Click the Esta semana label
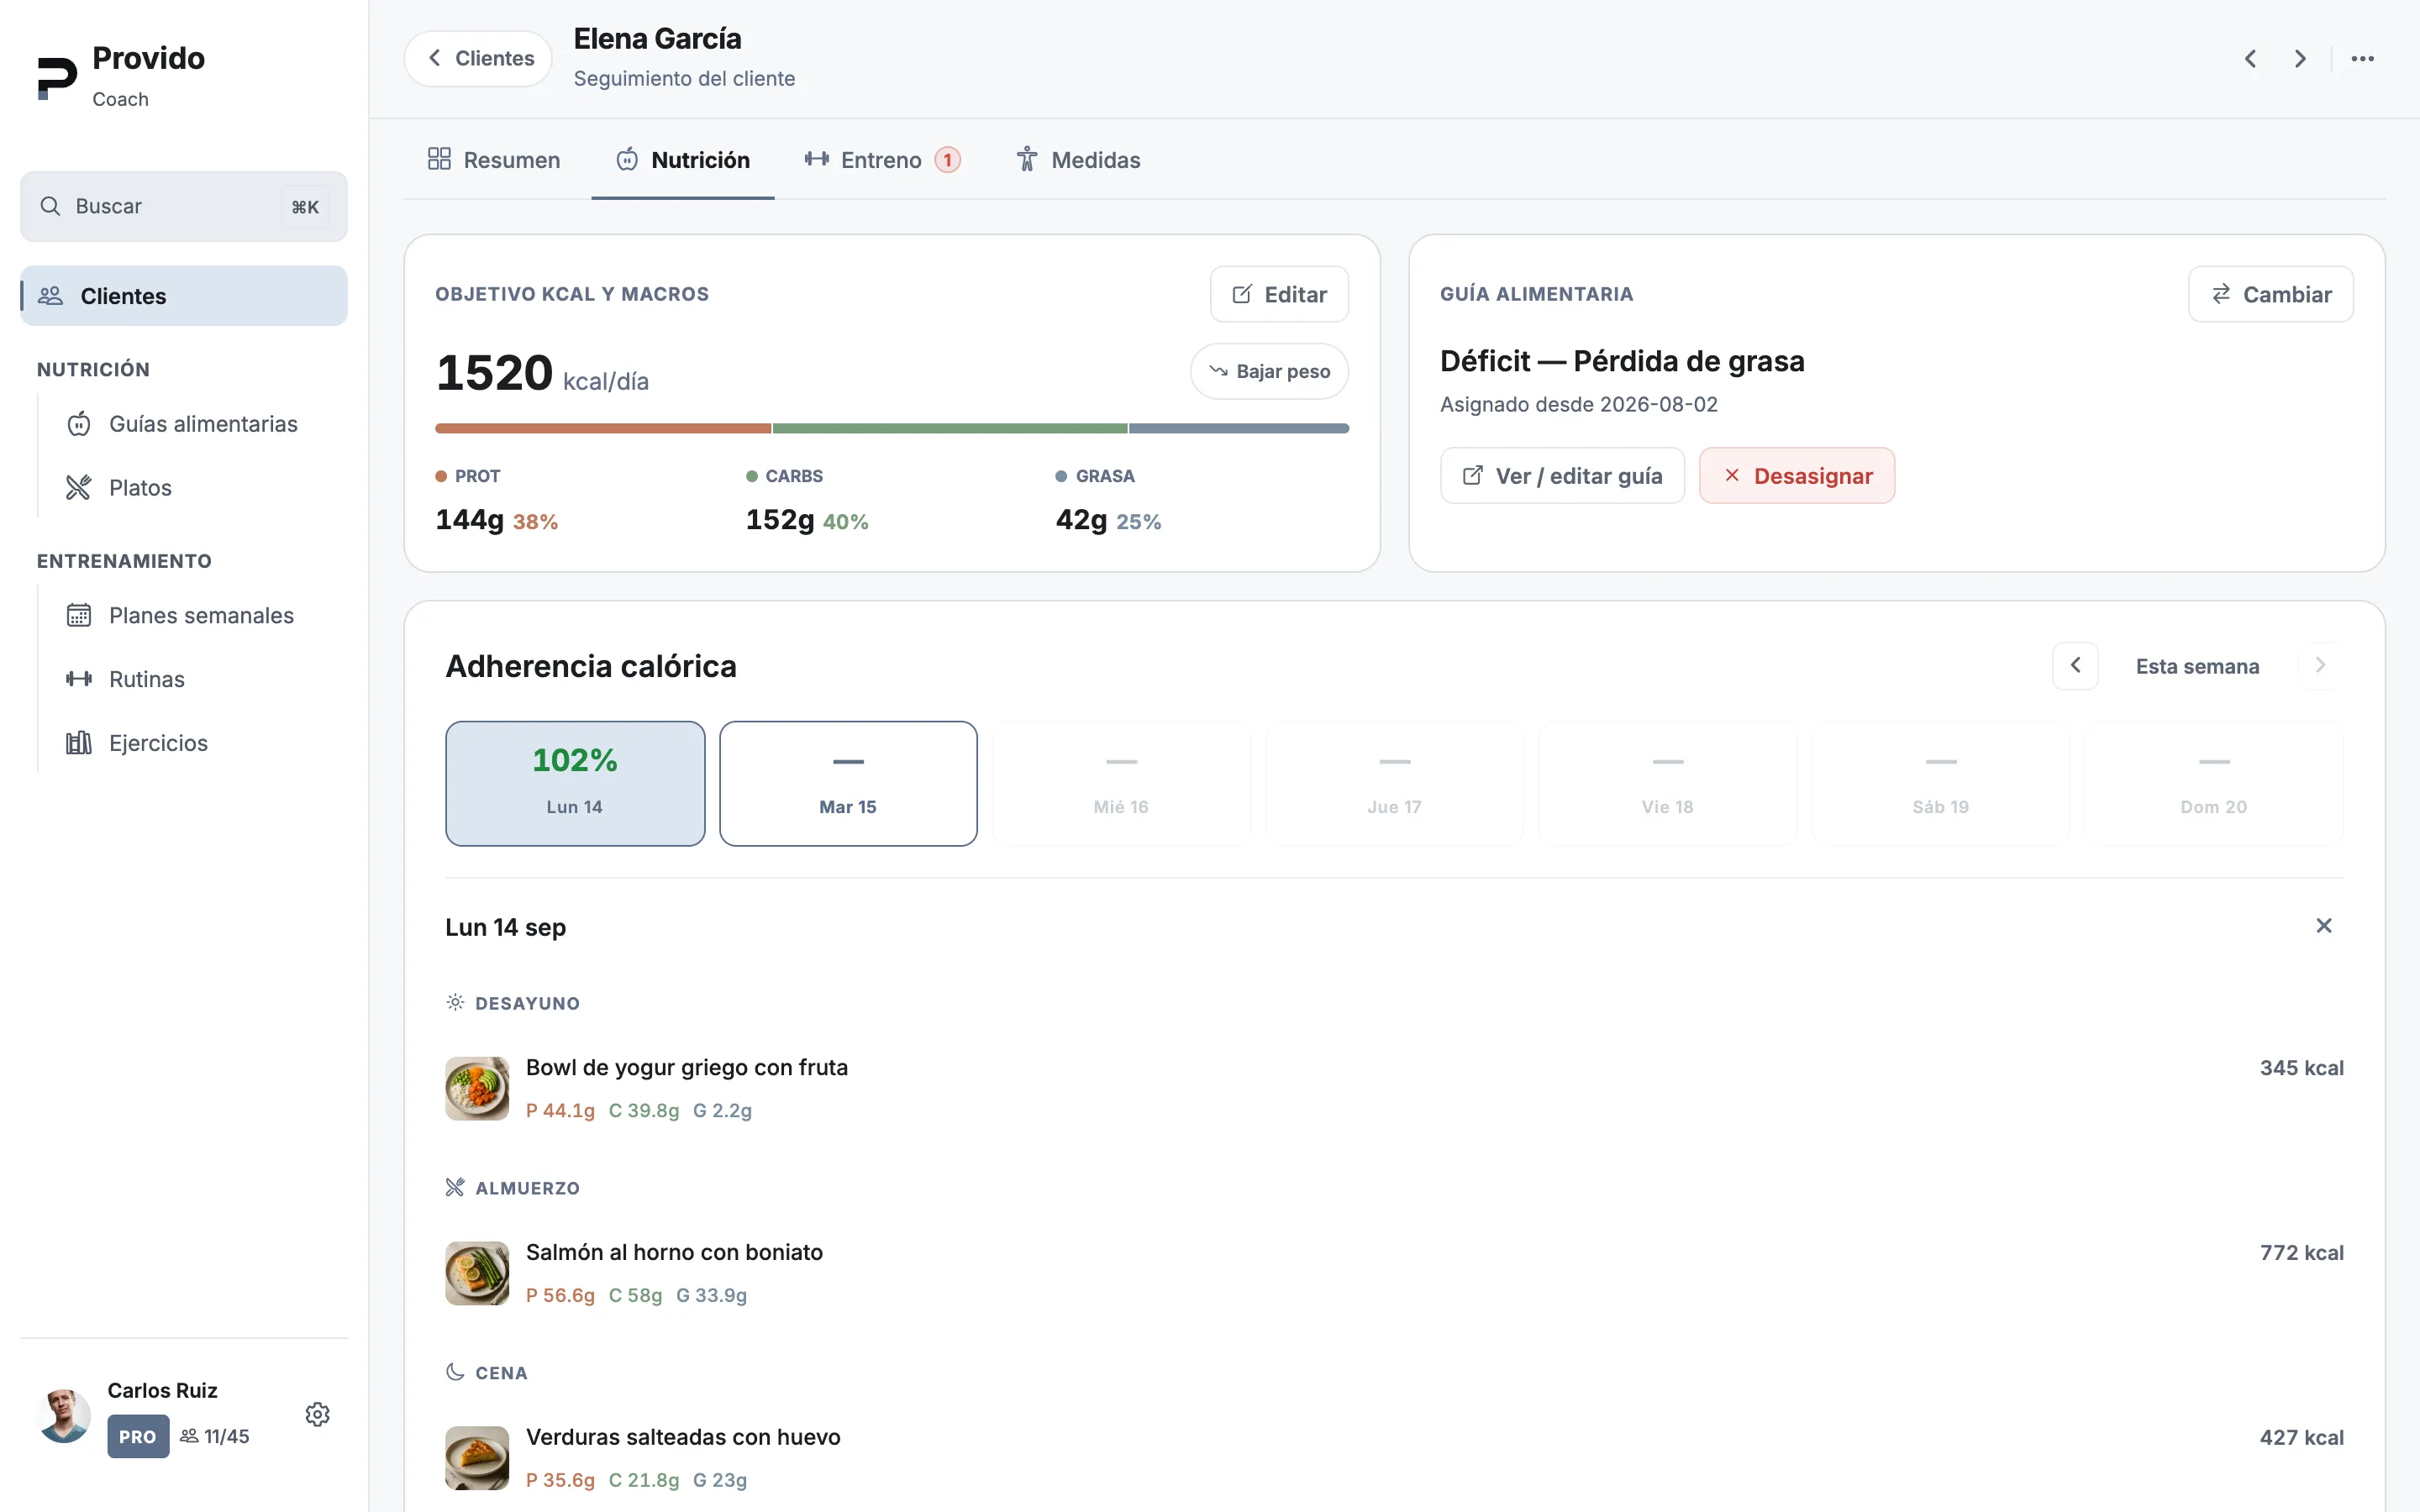 [x=2197, y=667]
